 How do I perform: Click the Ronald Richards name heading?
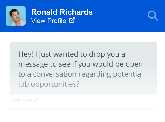(62, 12)
